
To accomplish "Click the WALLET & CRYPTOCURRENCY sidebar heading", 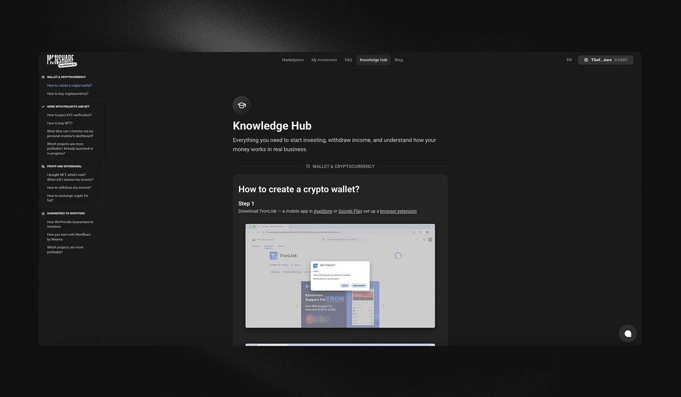I will point(66,77).
